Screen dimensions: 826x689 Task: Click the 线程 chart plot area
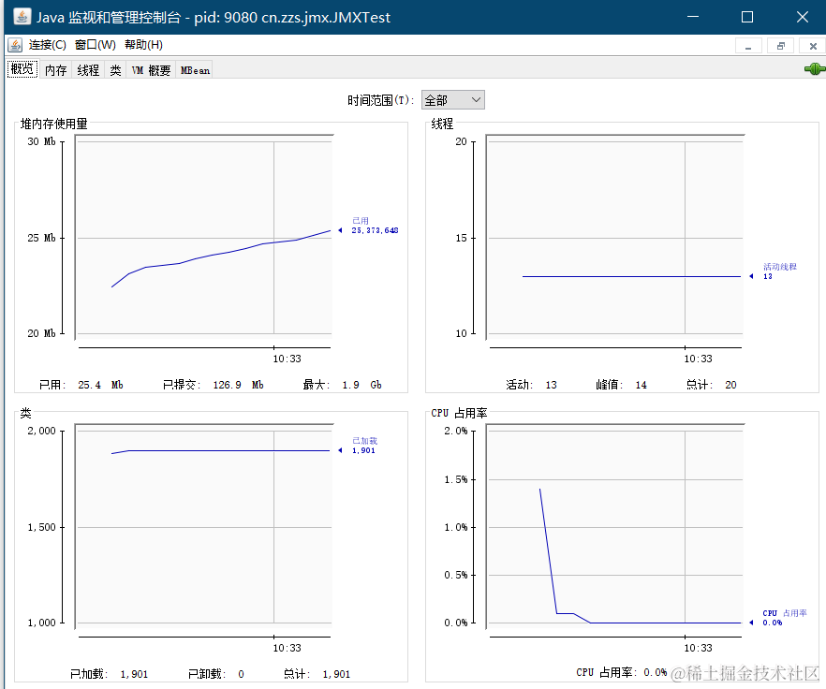[615, 237]
